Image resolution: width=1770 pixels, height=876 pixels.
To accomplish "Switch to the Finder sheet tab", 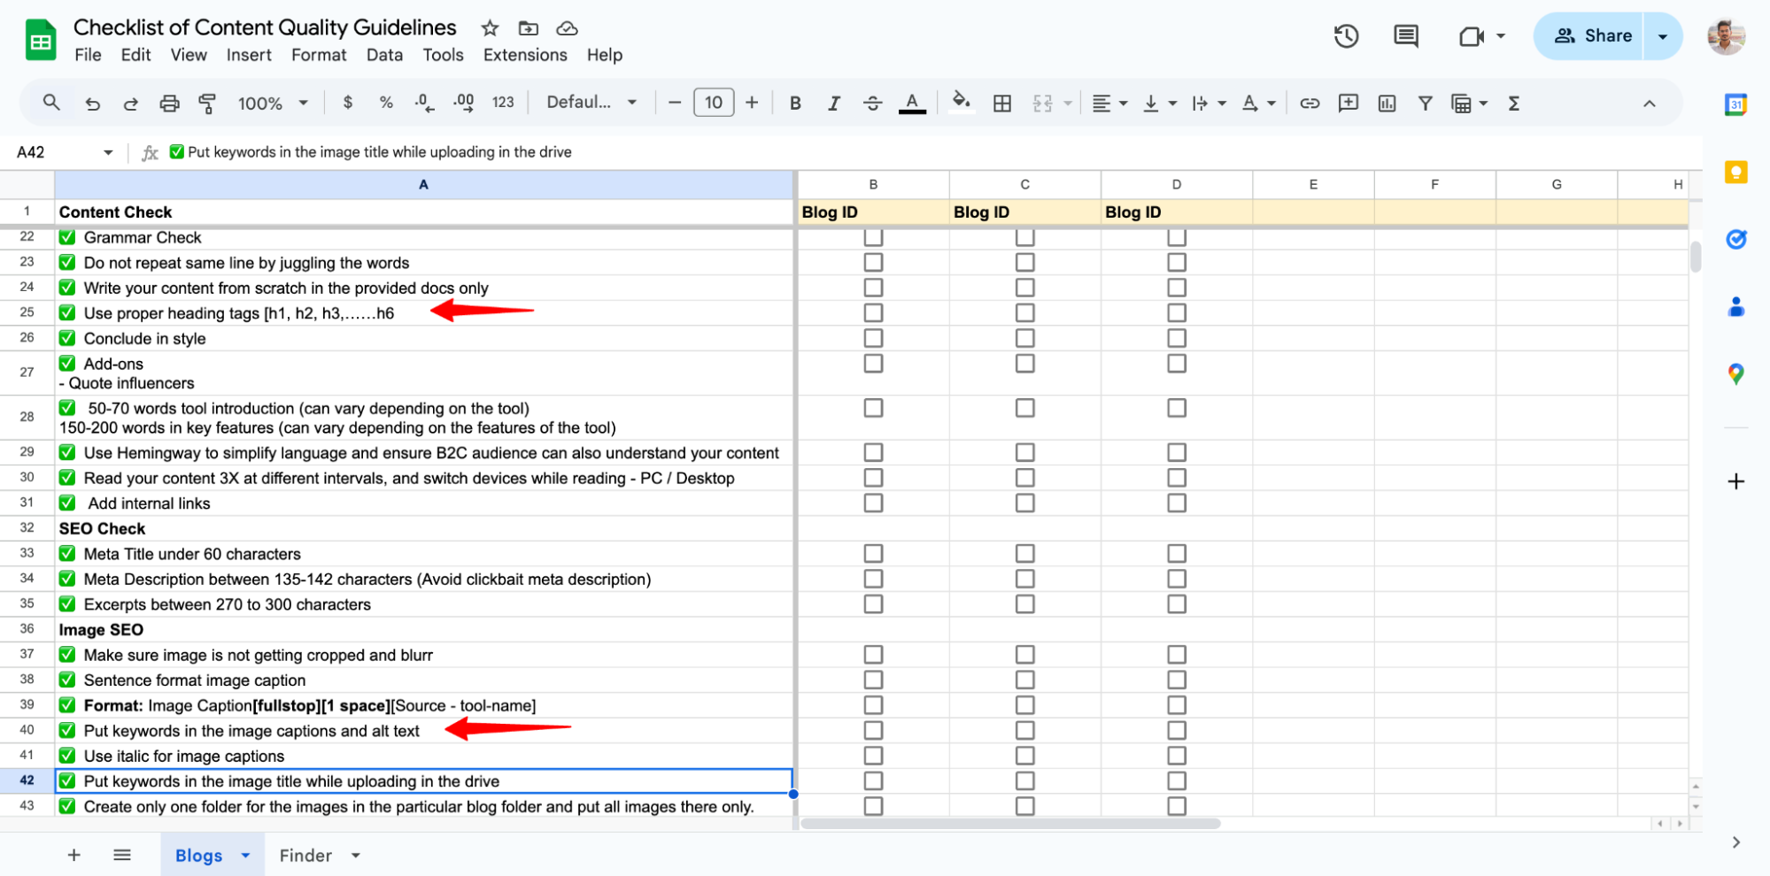I will pyautogui.click(x=305, y=855).
